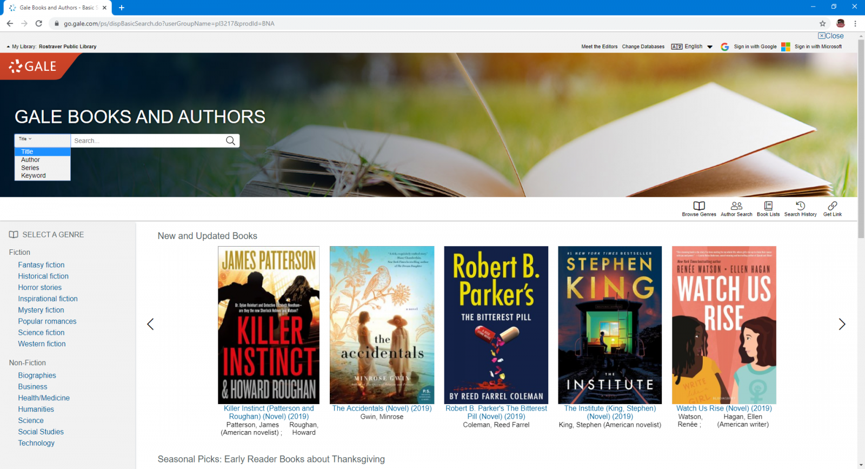
Task: Open The Accidentals title link
Action: [382, 408]
